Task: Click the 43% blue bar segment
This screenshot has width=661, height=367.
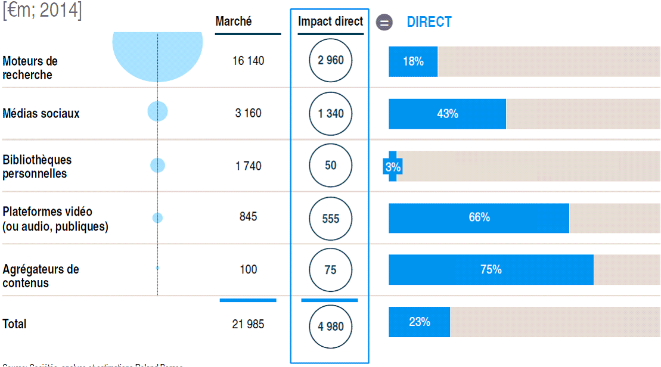Action: point(447,114)
